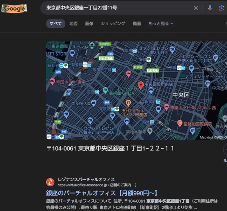Select 新富町 station icon
The height and width of the screenshot is (211, 227).
(x=158, y=102)
